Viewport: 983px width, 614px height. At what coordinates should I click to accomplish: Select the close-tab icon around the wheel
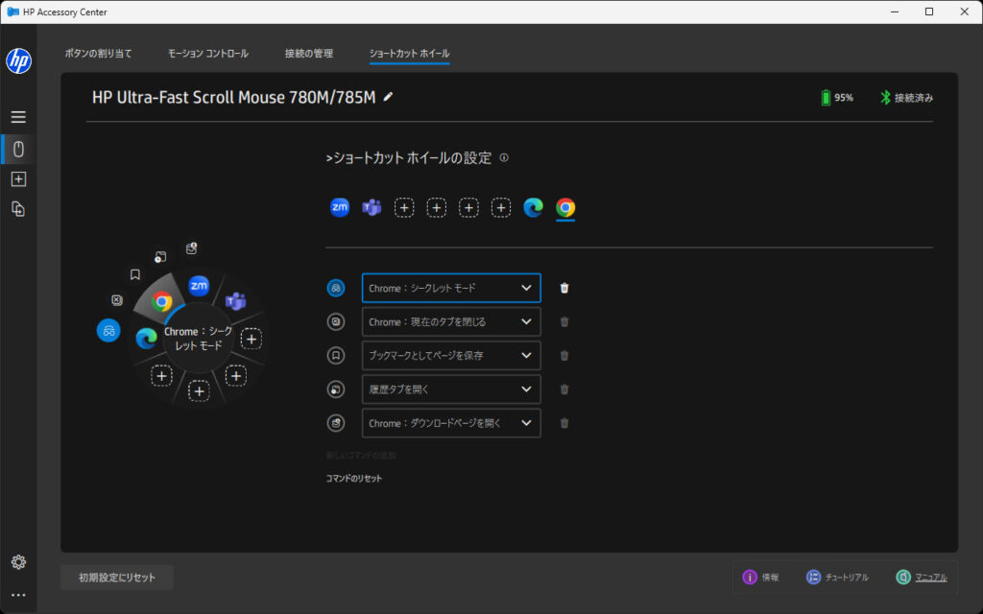point(116,300)
